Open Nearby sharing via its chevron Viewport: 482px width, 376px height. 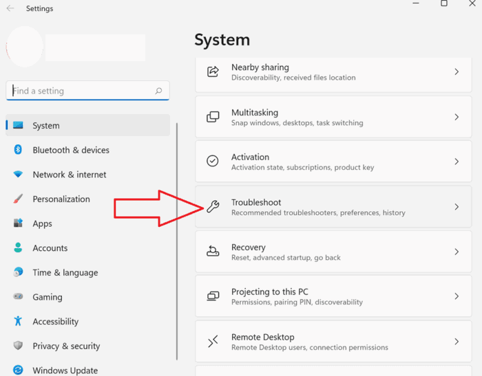[457, 71]
